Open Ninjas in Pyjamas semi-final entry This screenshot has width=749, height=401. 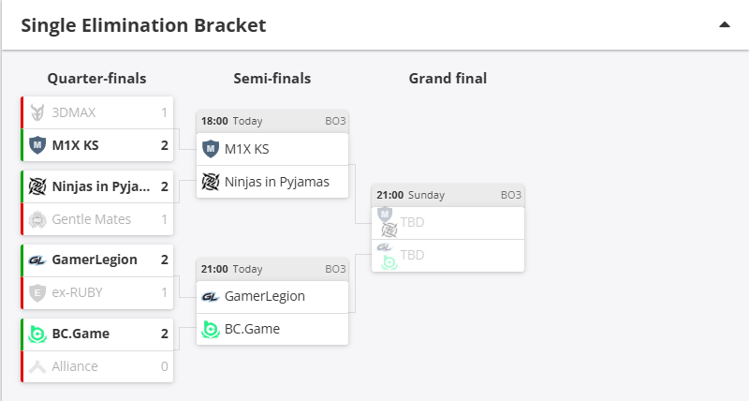click(x=272, y=182)
